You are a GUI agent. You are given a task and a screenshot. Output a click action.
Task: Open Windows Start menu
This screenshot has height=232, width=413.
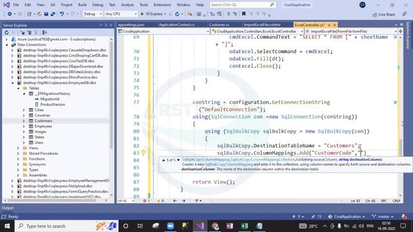tap(7, 226)
